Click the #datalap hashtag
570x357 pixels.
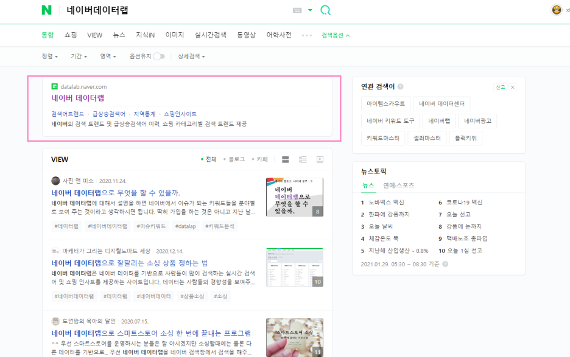(x=185, y=226)
